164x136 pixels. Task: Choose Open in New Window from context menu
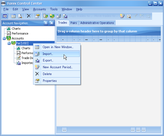(x=57, y=47)
